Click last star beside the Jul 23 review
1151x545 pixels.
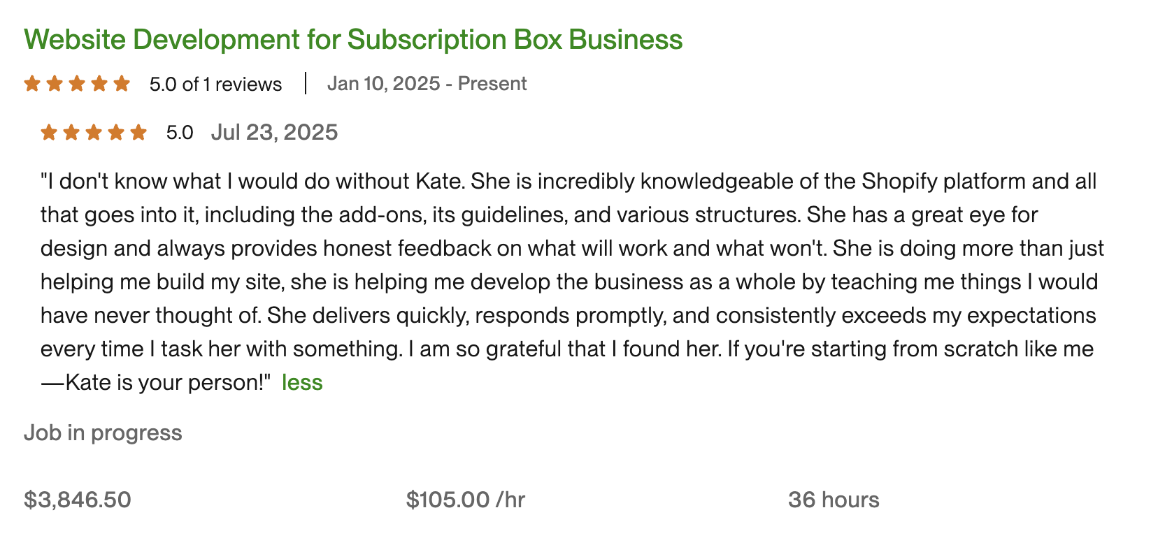(138, 132)
